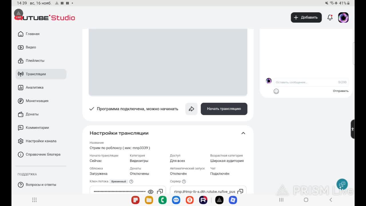Open the yellow files app in taskbar
366x206 pixels.
[x=149, y=200]
